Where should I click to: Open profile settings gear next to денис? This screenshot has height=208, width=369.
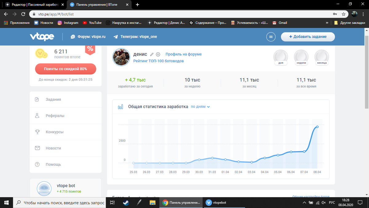click(x=158, y=54)
